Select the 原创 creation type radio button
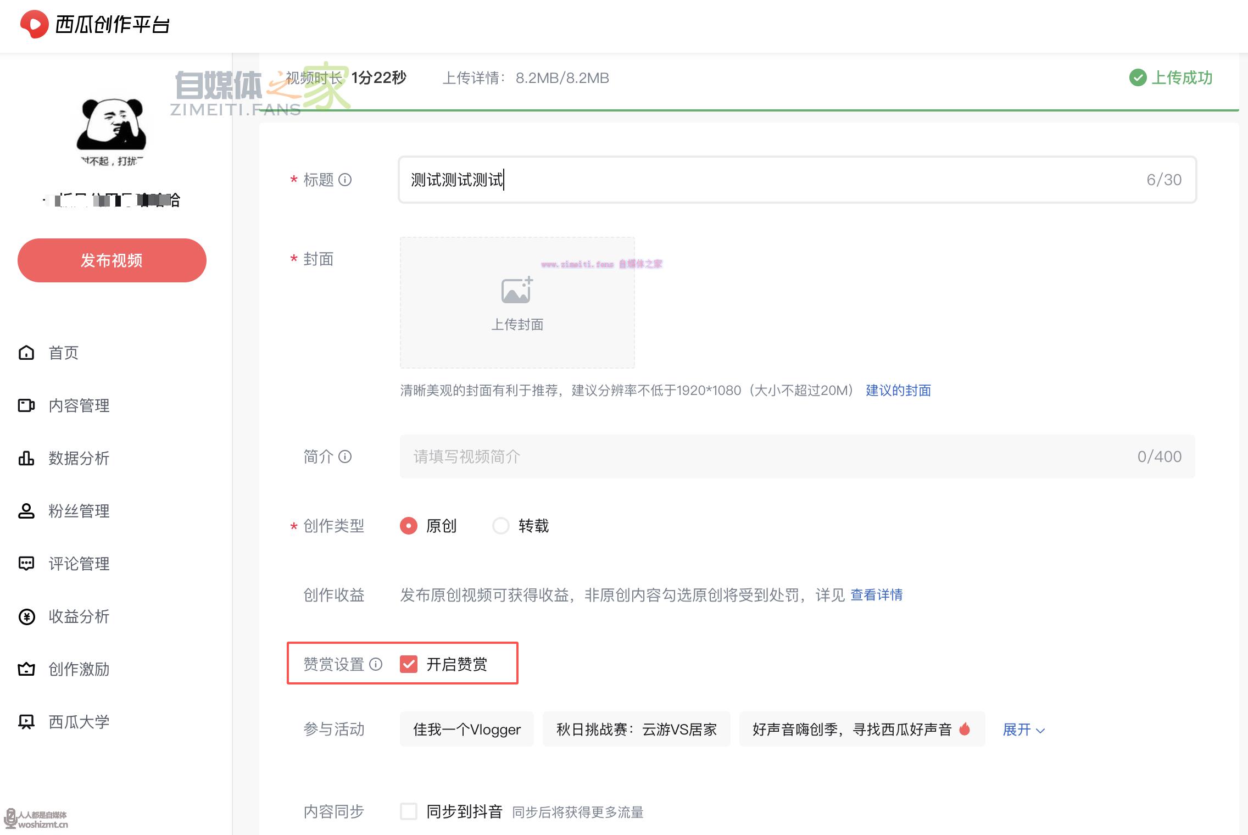1248x835 pixels. (x=409, y=526)
